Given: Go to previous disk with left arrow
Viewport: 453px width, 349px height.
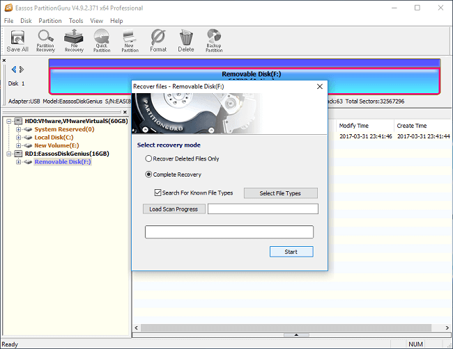Looking at the screenshot, I should click(x=13, y=70).
